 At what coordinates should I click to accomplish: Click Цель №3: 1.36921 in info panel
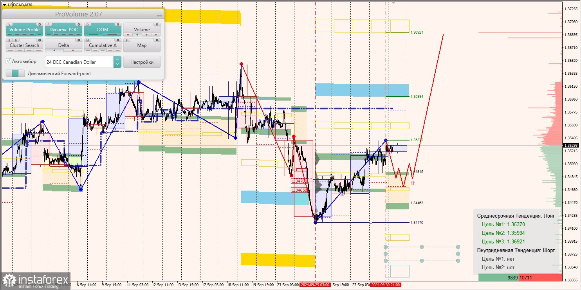coord(503,241)
